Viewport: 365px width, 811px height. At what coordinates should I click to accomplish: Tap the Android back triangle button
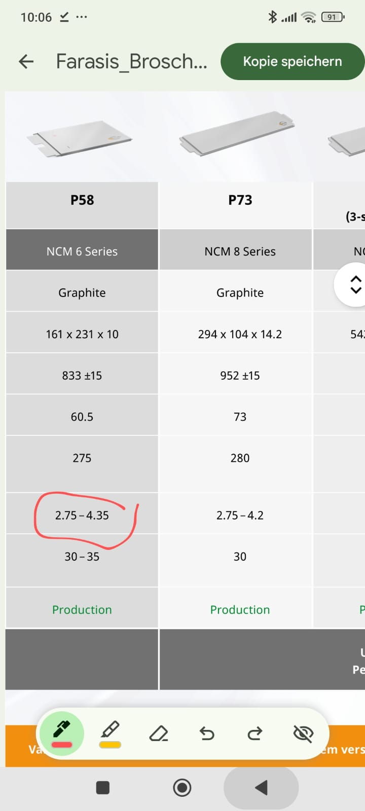click(261, 788)
